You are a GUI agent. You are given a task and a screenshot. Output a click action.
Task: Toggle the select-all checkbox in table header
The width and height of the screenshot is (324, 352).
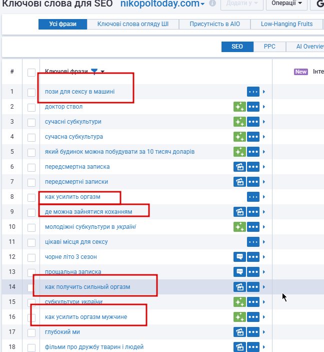click(x=31, y=73)
